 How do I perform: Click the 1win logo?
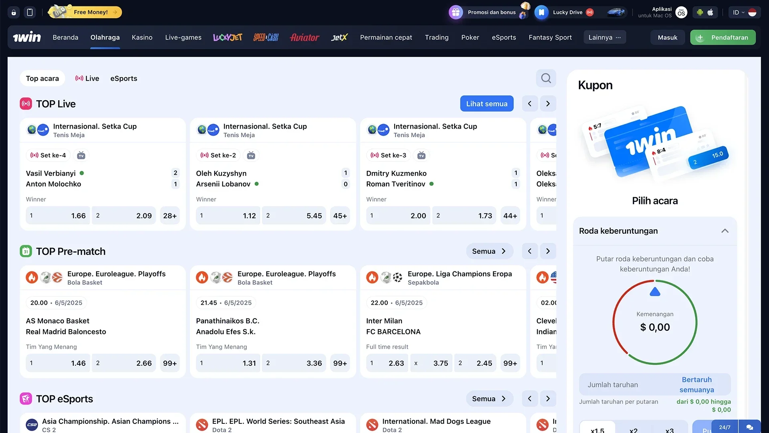(27, 37)
